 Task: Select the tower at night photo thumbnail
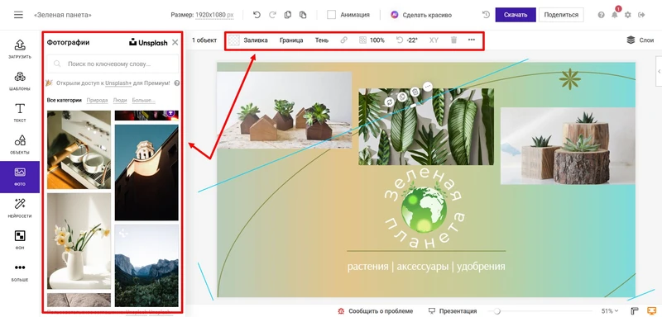pyautogui.click(x=146, y=173)
